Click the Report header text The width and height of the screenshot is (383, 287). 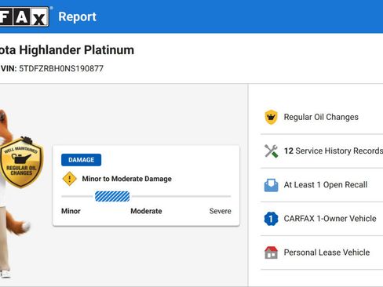click(x=78, y=17)
